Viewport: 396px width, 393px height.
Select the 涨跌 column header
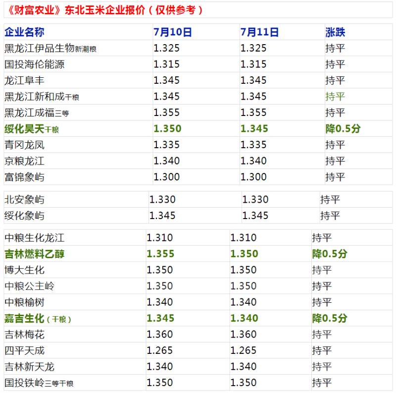point(335,32)
